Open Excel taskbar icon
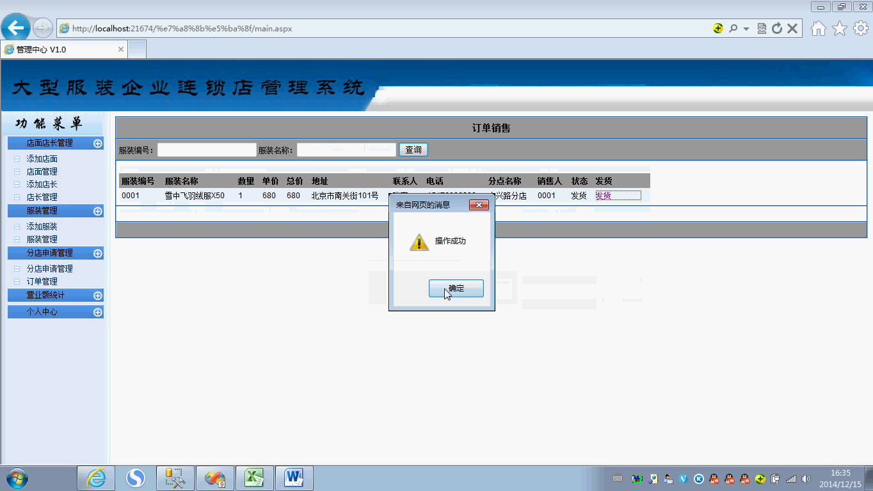 click(254, 478)
